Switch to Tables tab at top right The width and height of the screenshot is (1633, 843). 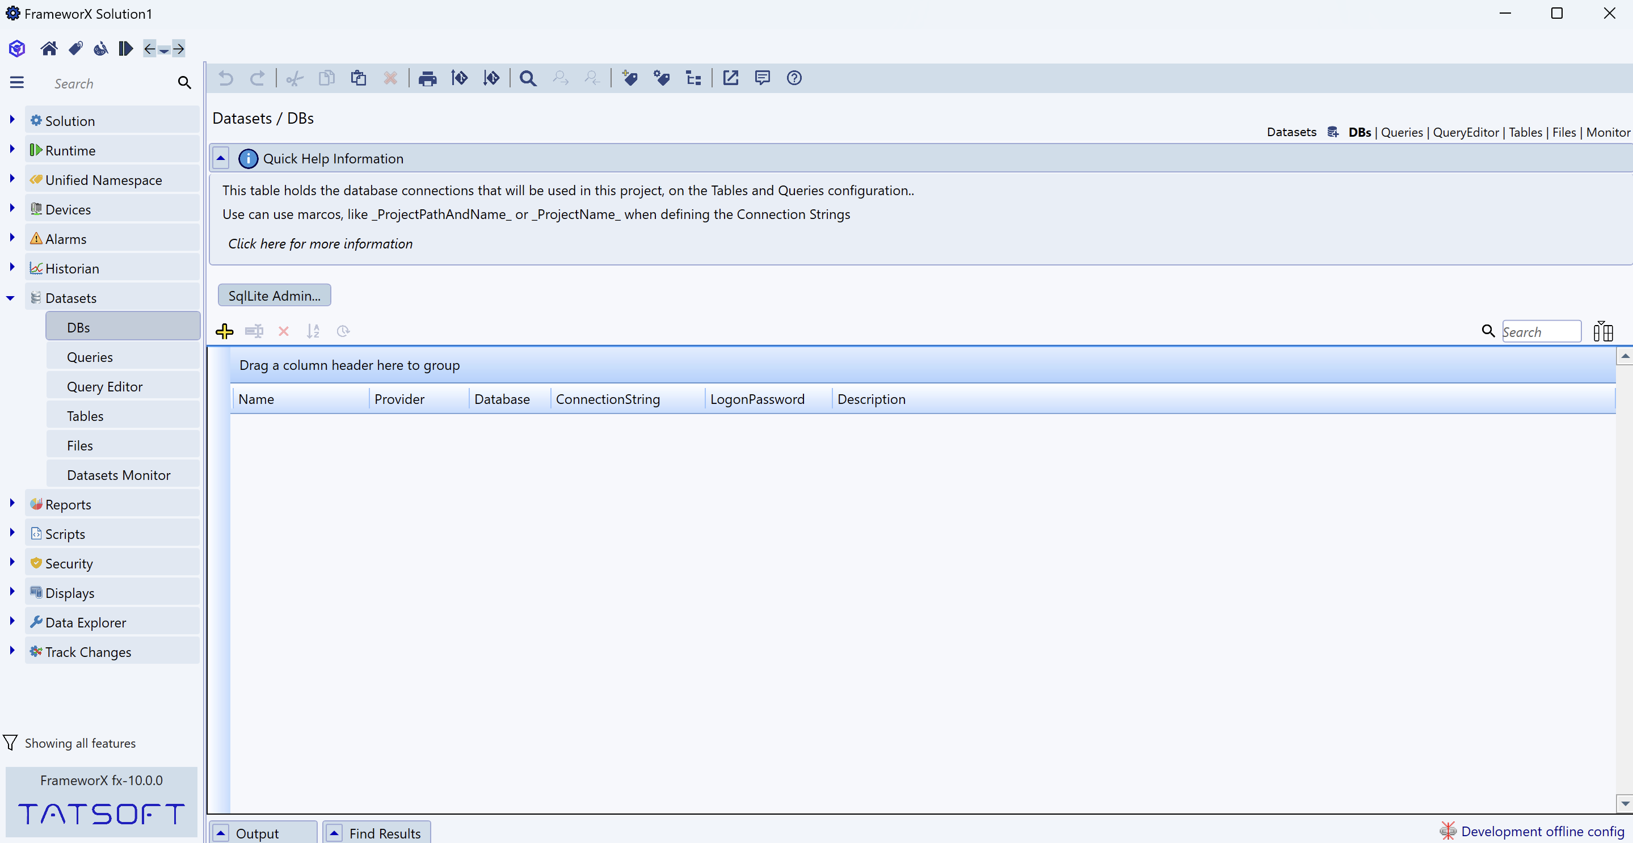[1525, 132]
